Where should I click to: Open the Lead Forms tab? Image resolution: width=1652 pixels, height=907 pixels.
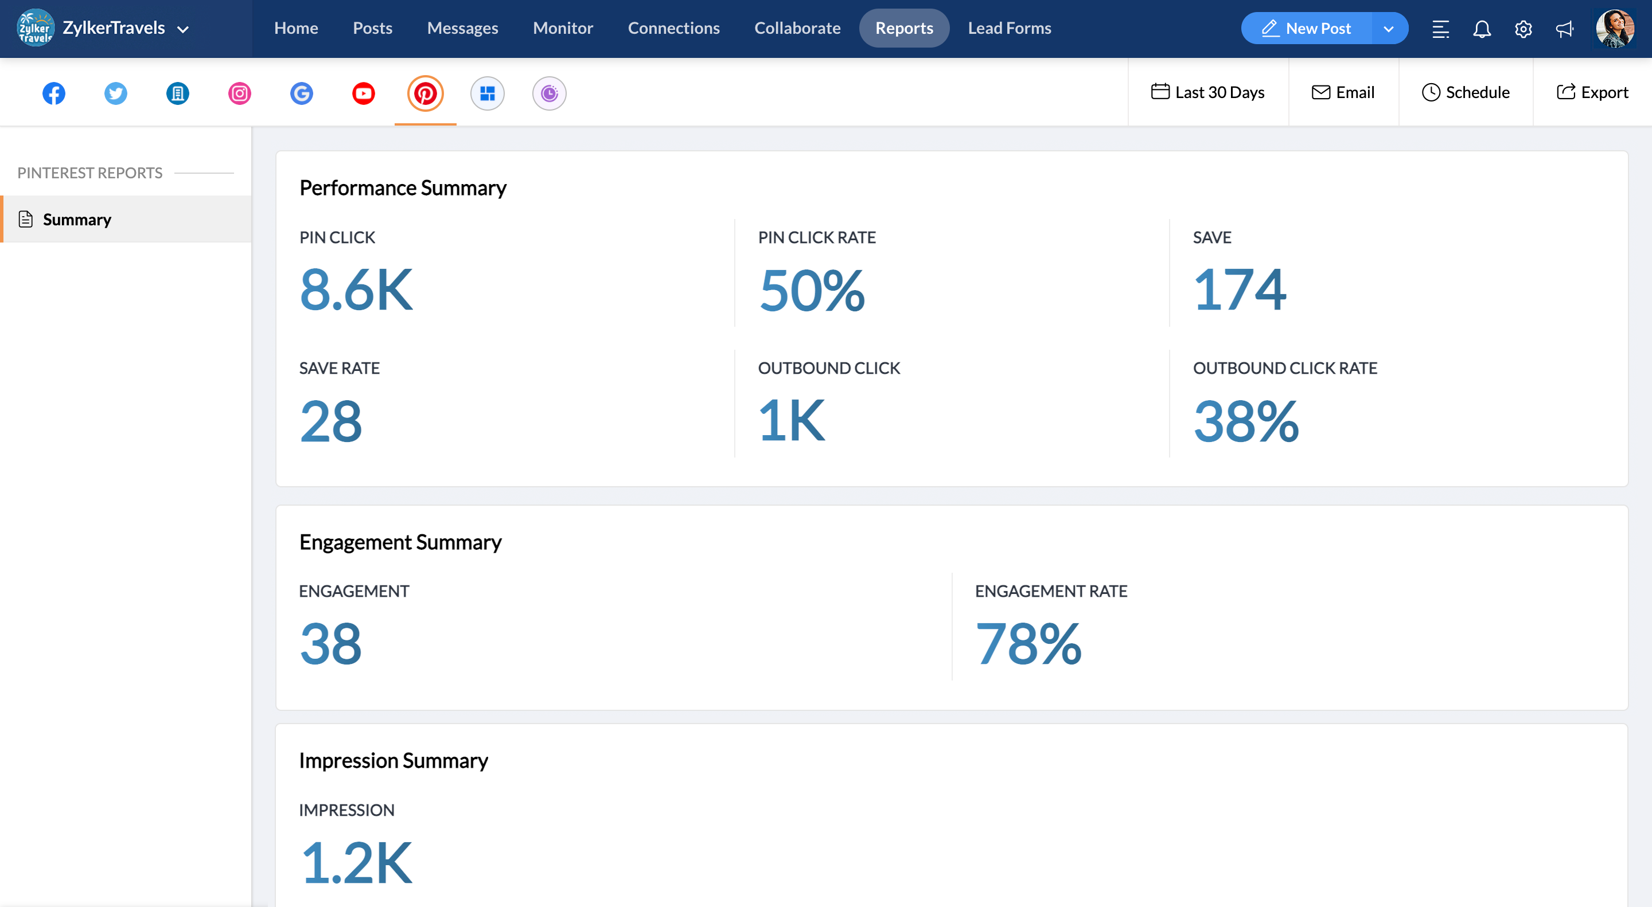click(1009, 28)
